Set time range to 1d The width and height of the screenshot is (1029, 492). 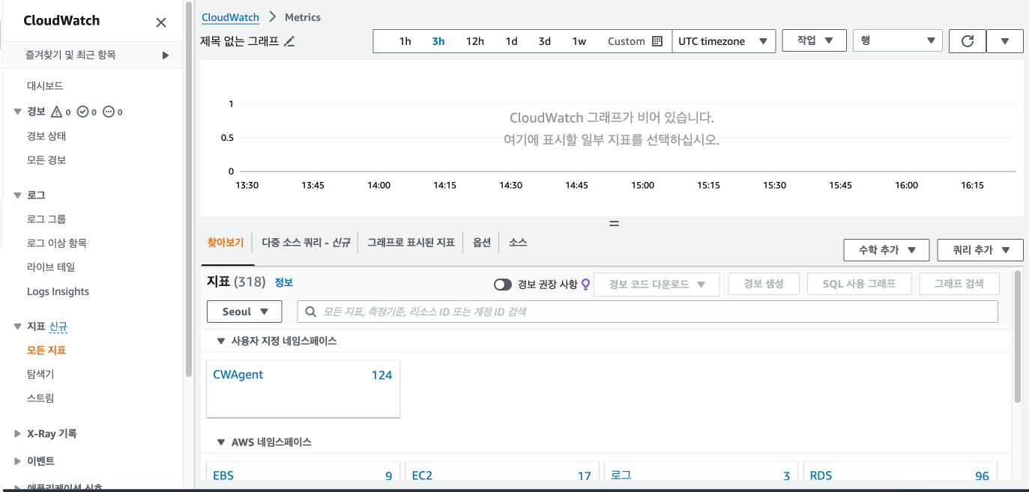tap(511, 41)
